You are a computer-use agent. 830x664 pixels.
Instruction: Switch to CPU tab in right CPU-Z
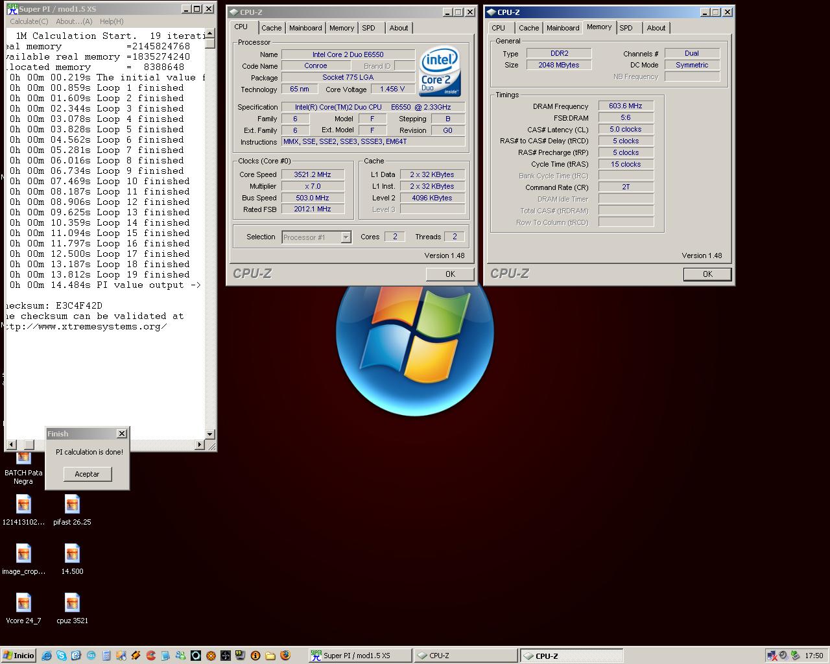point(498,28)
